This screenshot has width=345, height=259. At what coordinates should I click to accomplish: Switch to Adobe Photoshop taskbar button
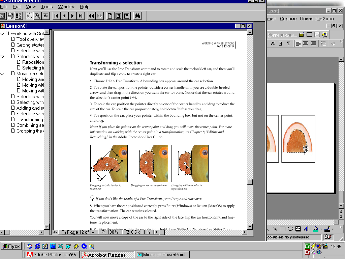(x=53, y=255)
